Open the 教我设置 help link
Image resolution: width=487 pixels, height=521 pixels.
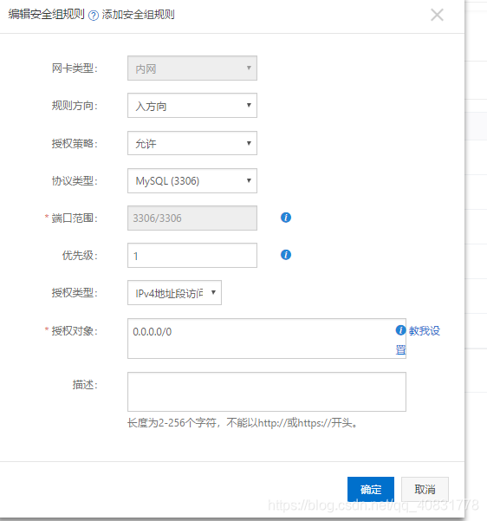(x=425, y=330)
